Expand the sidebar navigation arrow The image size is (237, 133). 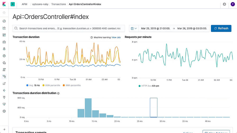tap(4, 129)
